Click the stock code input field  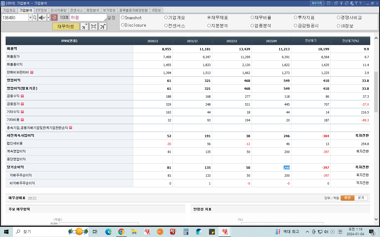pyautogui.click(x=15, y=18)
